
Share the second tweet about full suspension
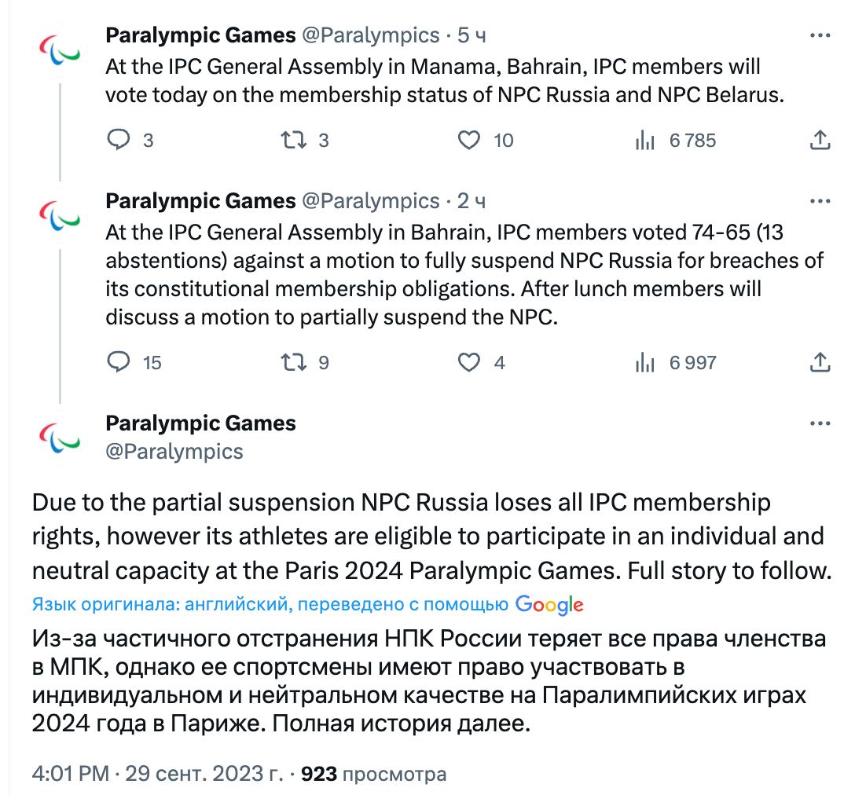820,362
